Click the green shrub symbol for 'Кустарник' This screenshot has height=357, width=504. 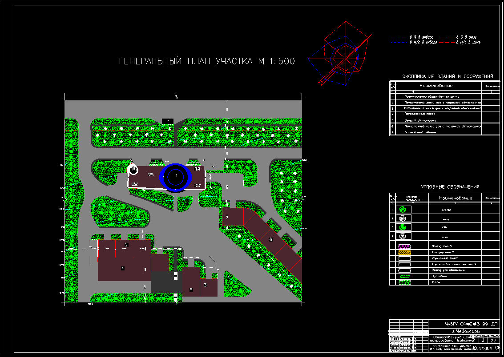[x=403, y=276]
